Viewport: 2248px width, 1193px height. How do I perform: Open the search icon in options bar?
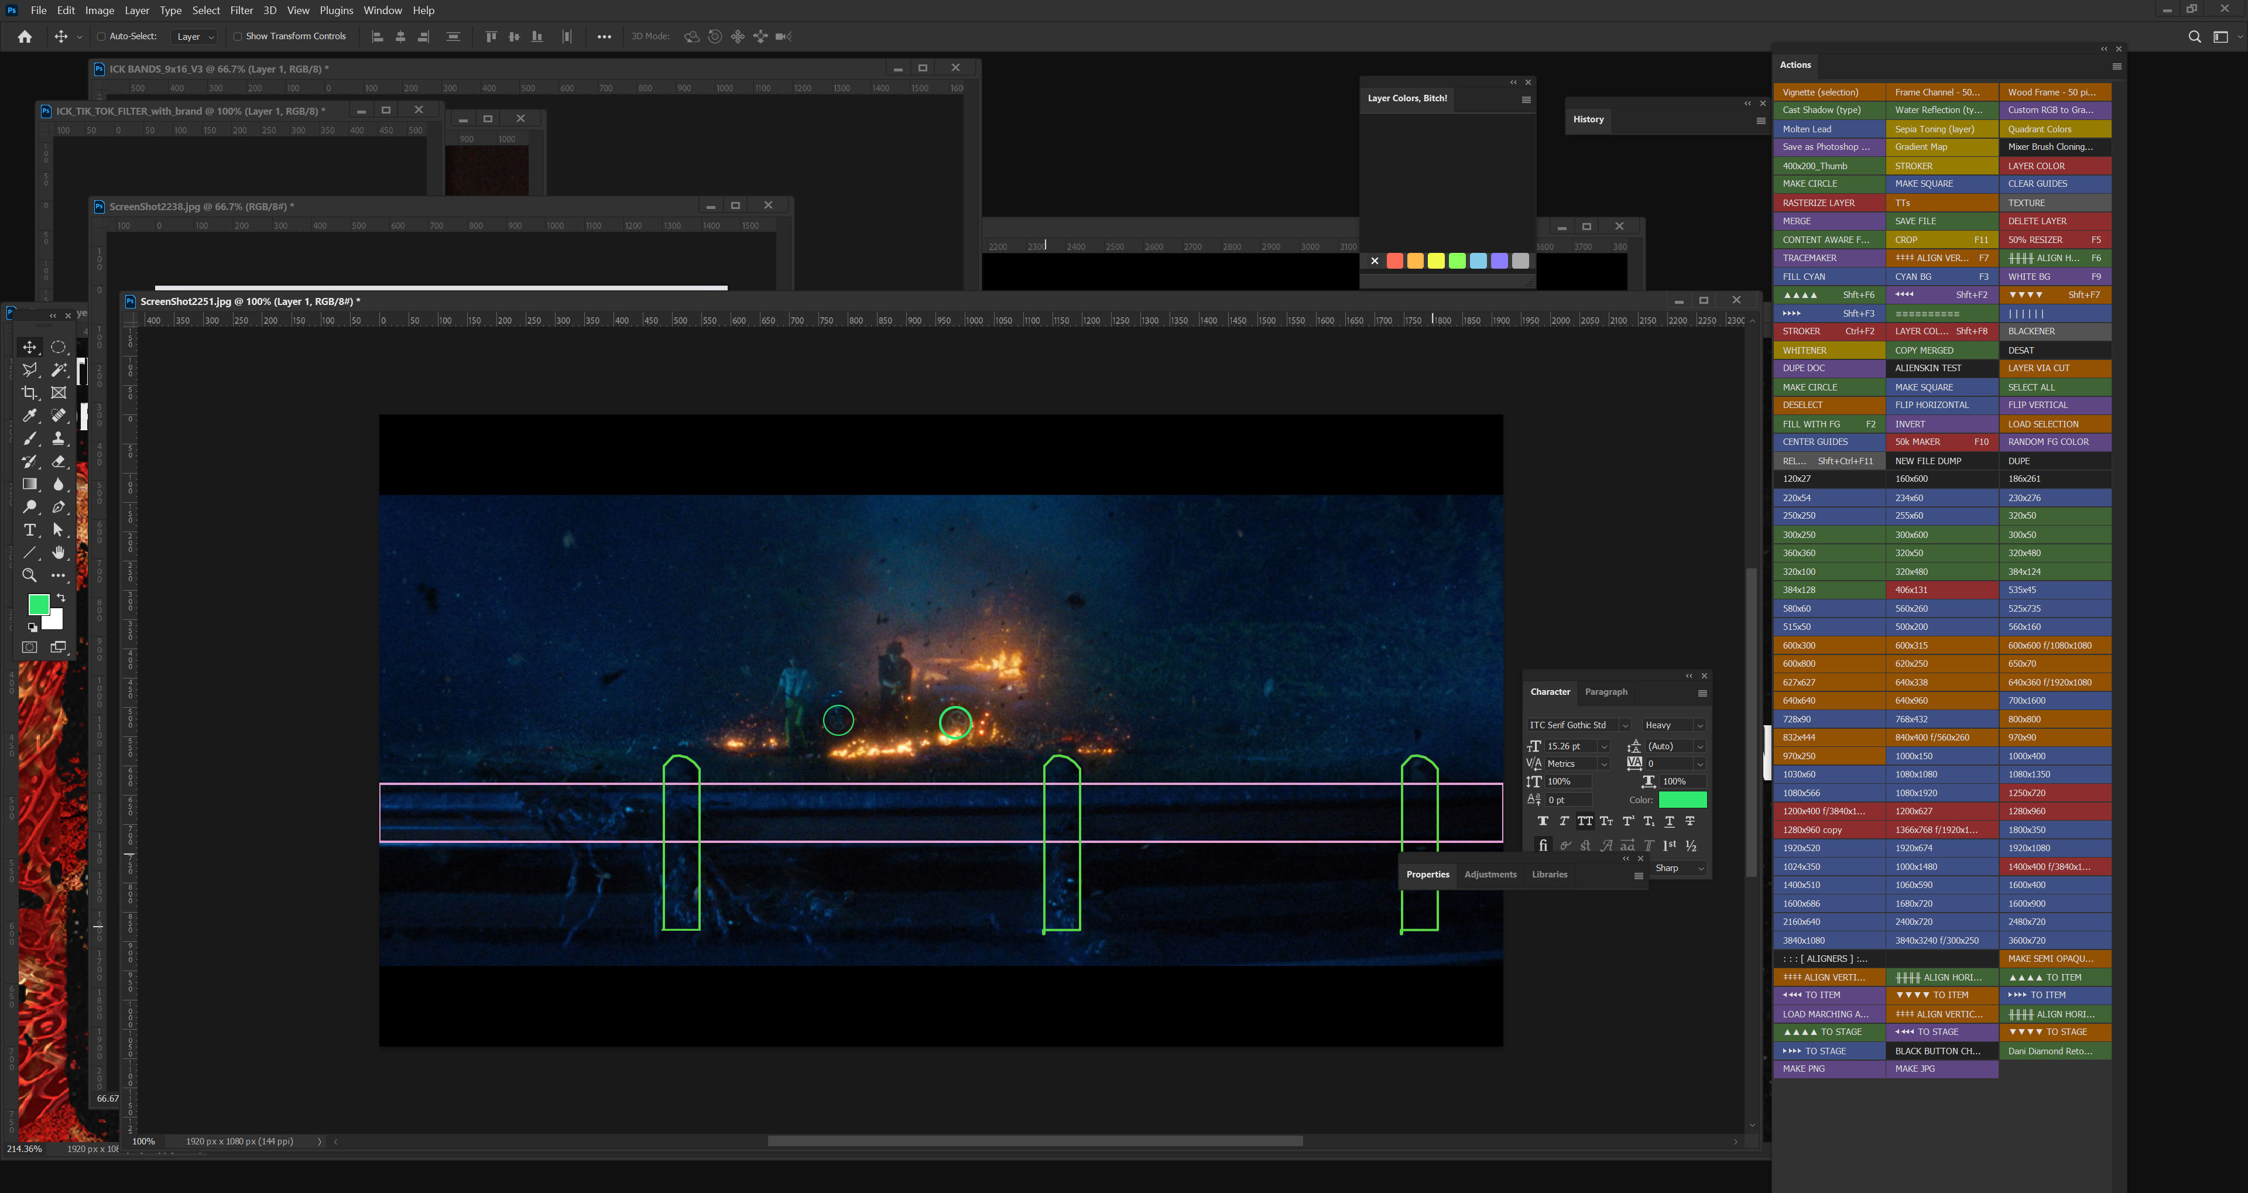[2194, 37]
